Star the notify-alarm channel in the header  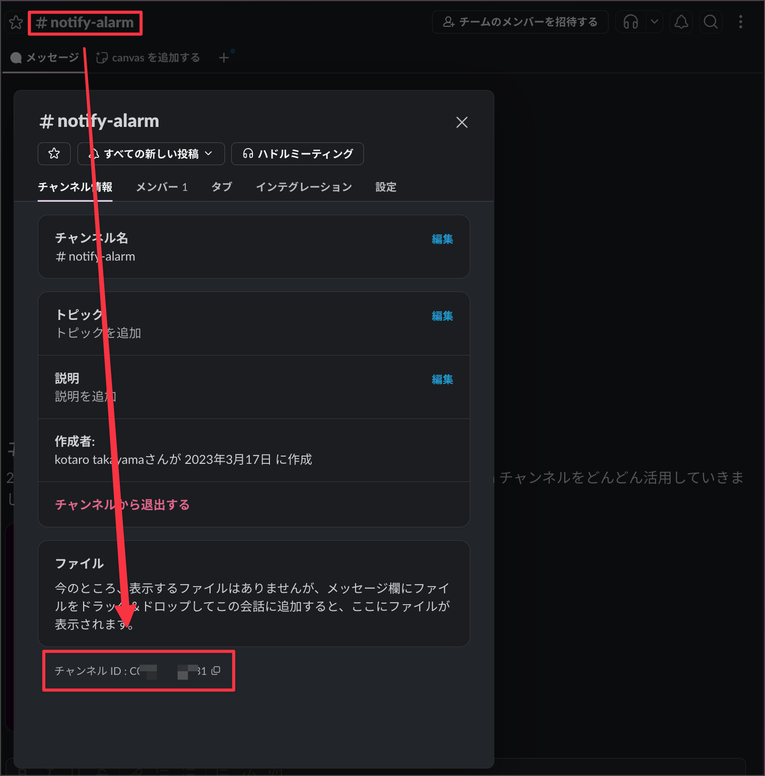click(15, 22)
